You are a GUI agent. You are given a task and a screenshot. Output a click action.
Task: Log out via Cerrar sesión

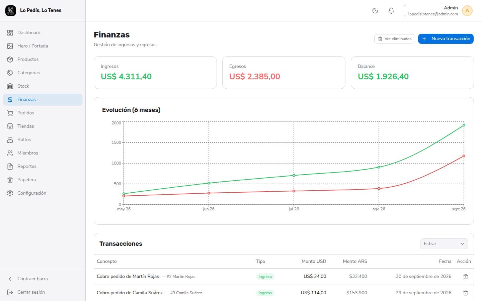(x=43, y=292)
